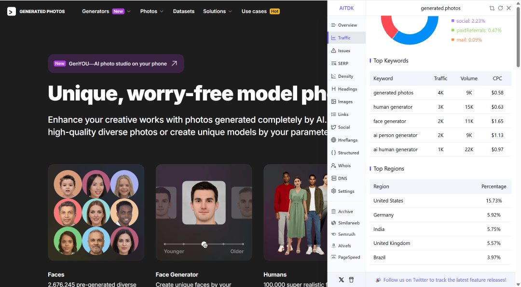Screen dimensions: 521x287
Task: Click the blue segment of donut chart
Action: (x=420, y=37)
